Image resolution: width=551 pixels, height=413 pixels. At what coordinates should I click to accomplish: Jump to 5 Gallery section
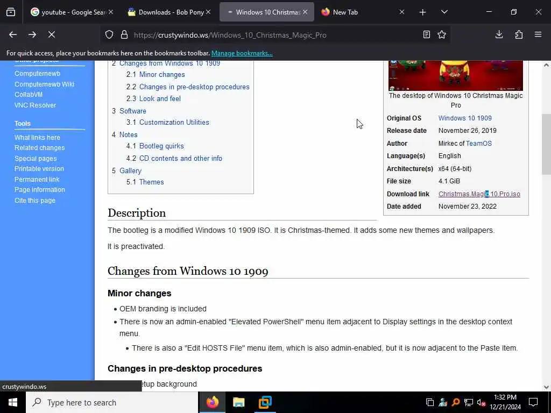126,170
